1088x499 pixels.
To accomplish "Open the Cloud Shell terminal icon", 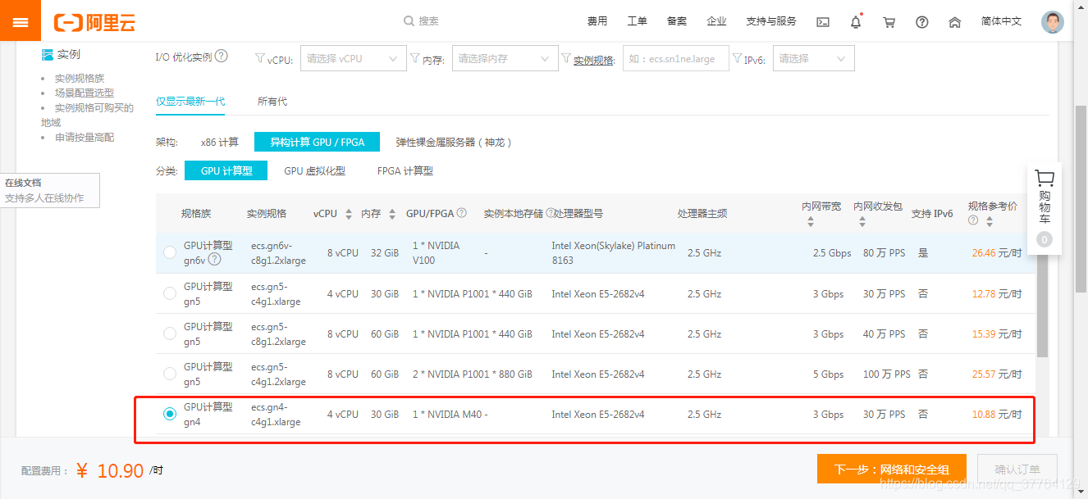I will [823, 22].
